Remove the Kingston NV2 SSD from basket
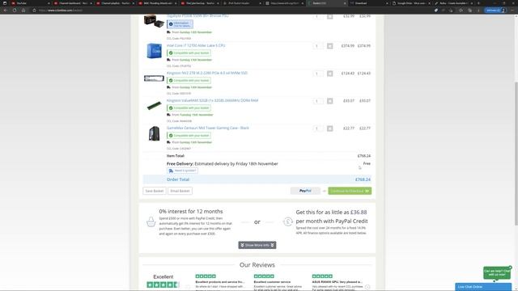Image resolution: width=518 pixels, height=291 pixels. pyautogui.click(x=329, y=74)
